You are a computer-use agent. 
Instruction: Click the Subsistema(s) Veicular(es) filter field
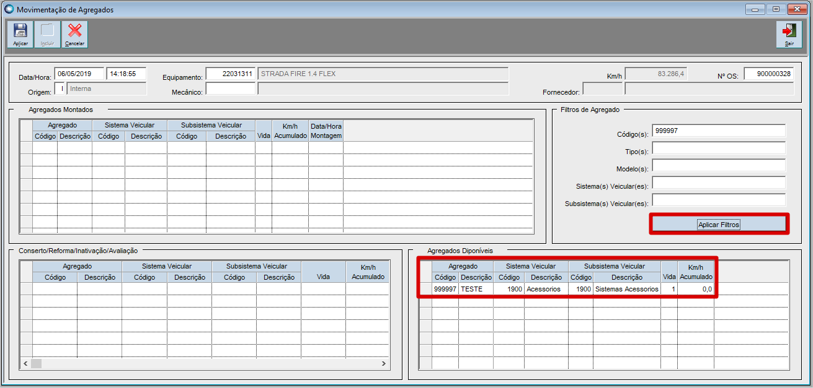click(x=719, y=200)
